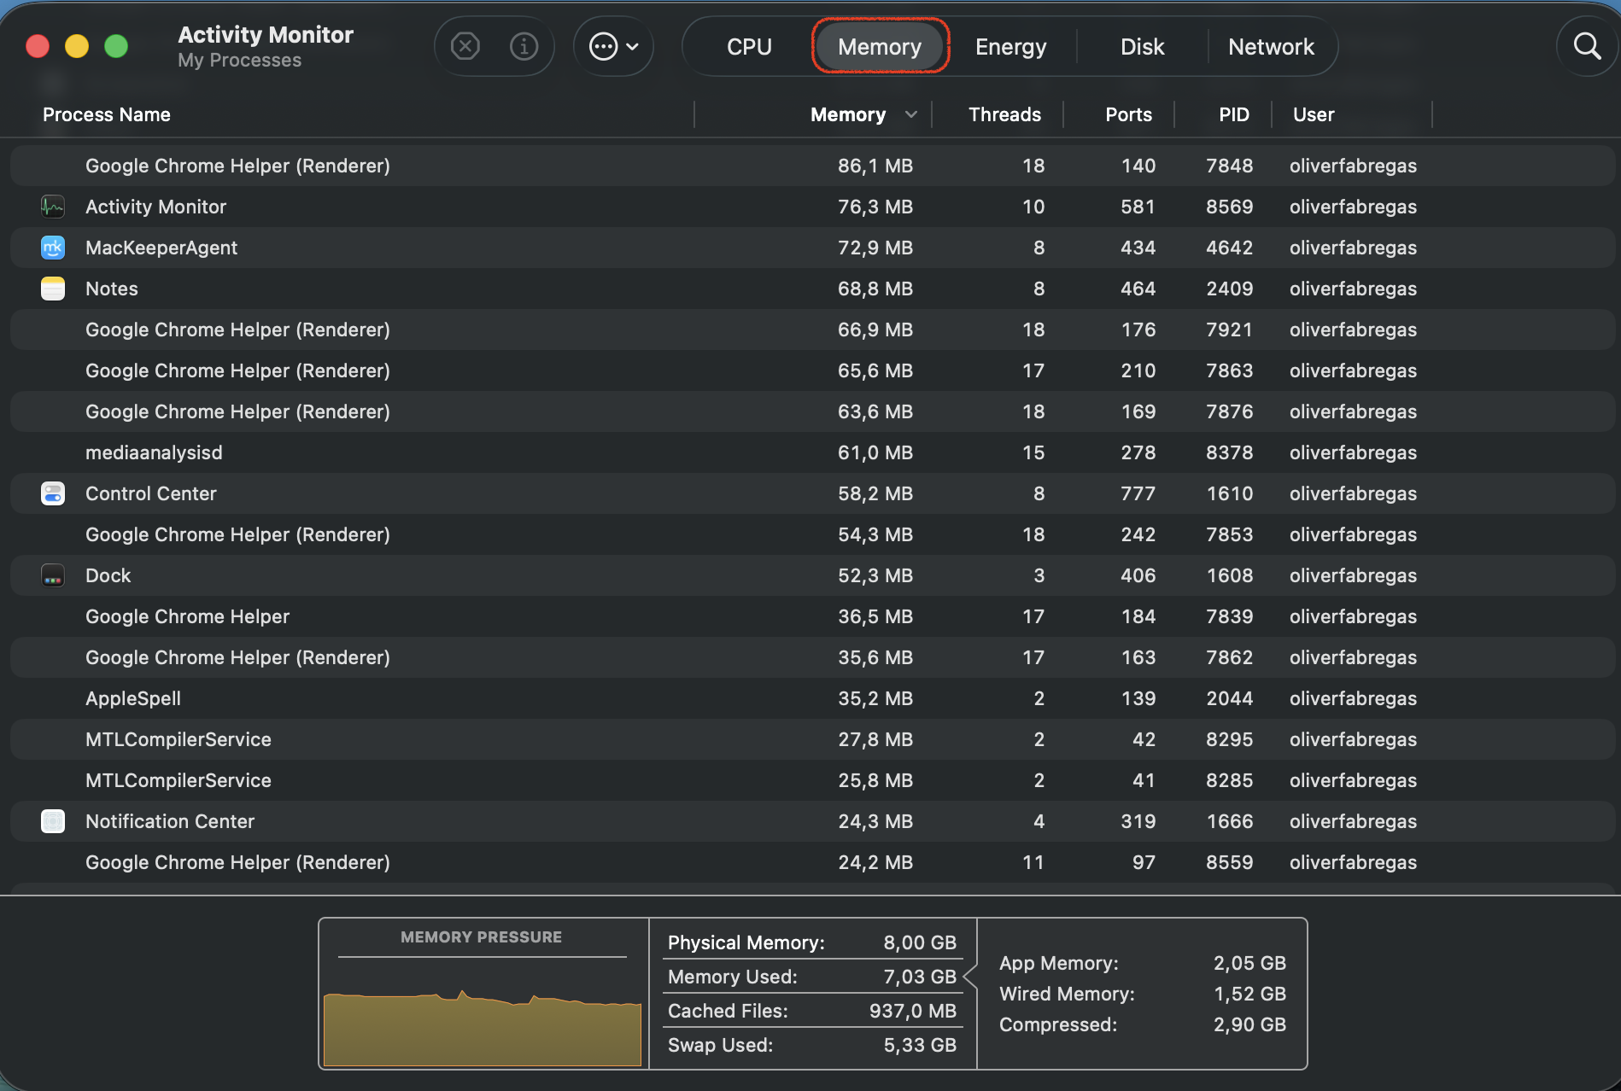Open the process info inspector icon

524,46
